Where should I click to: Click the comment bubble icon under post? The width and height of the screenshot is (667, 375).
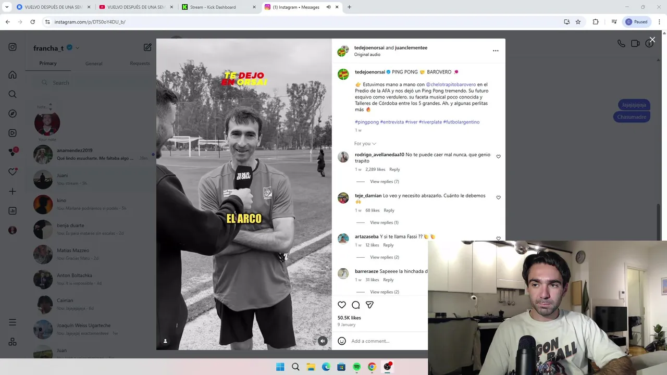(355, 305)
